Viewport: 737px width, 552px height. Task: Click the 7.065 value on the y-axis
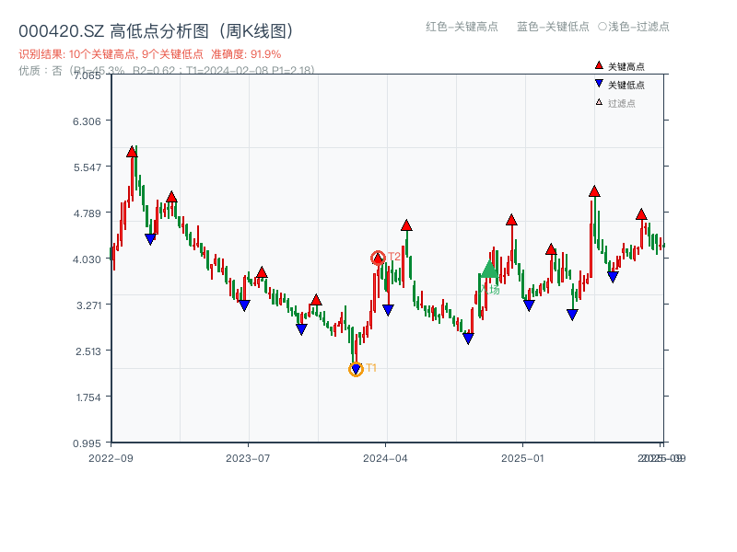point(88,78)
